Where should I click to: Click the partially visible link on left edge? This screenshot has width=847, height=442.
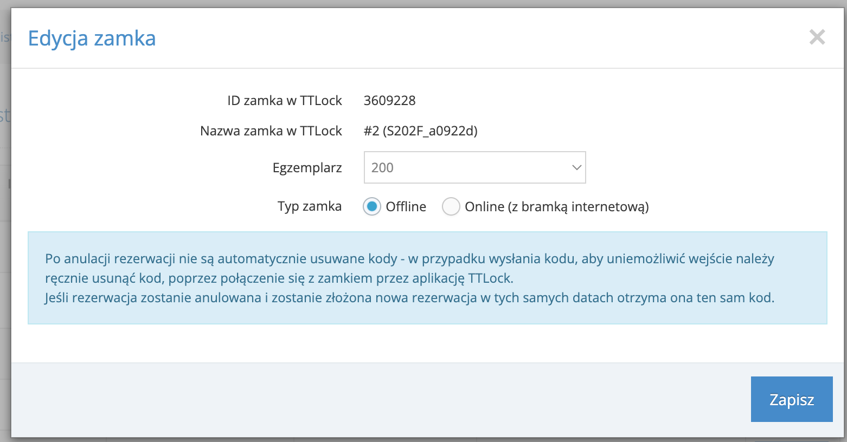click(6, 37)
